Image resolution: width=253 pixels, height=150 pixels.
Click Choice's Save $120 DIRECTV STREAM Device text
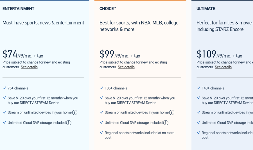[140, 100]
